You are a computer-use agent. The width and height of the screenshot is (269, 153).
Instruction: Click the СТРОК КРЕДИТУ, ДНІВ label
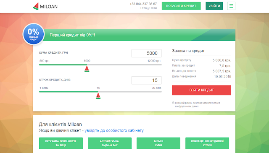pyautogui.click(x=55, y=80)
